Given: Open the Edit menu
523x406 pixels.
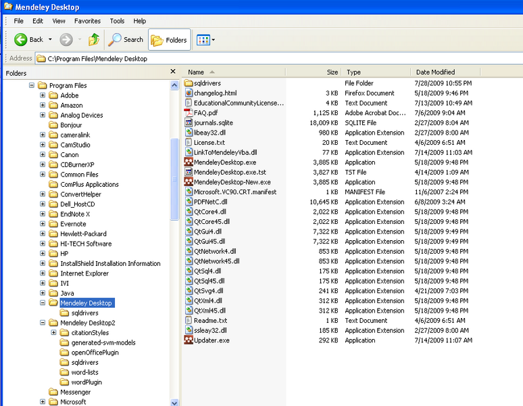Looking at the screenshot, I should coord(38,21).
